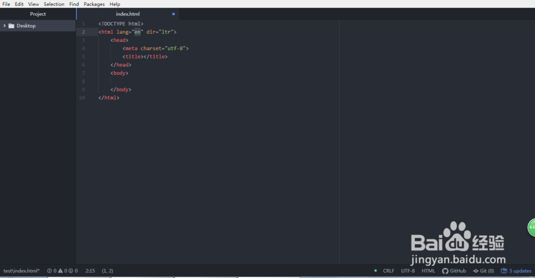This screenshot has height=278, width=535.
Task: Change the HTML grammar selector
Action: tap(428, 271)
